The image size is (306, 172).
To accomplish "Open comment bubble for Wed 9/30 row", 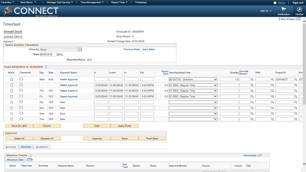I will [21, 79].
